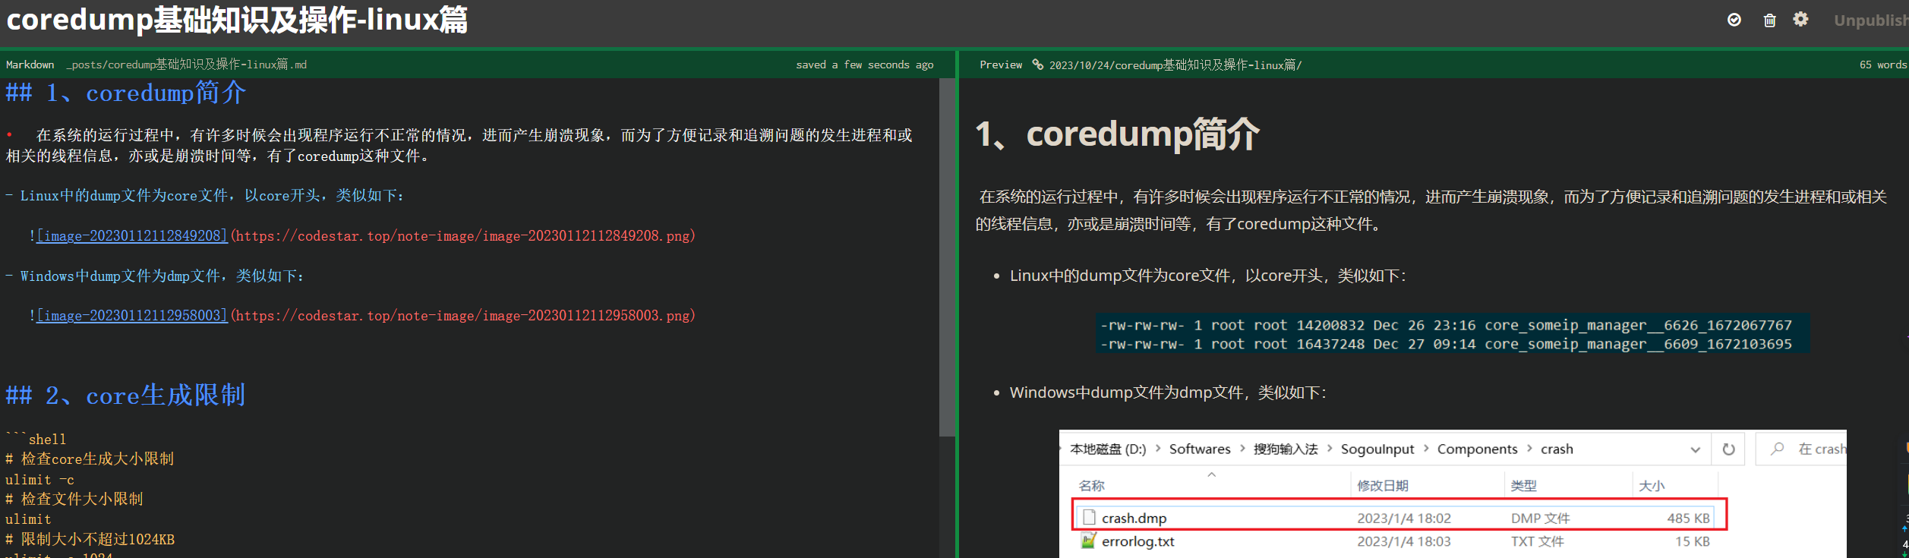The height and width of the screenshot is (558, 1909).
Task: Click the '- Linux中的dump文件为core文件' editor line
Action: click(x=205, y=196)
